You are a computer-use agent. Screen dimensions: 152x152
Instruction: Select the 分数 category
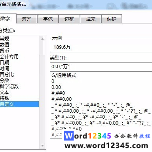(x=19, y=81)
